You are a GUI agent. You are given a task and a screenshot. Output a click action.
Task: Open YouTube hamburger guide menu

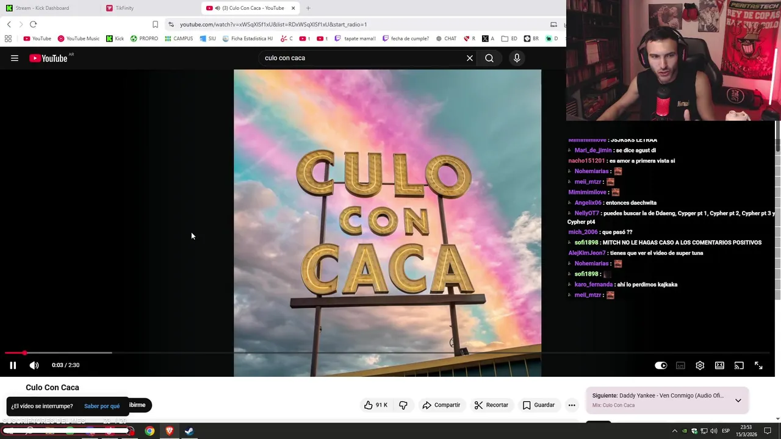[x=15, y=58]
